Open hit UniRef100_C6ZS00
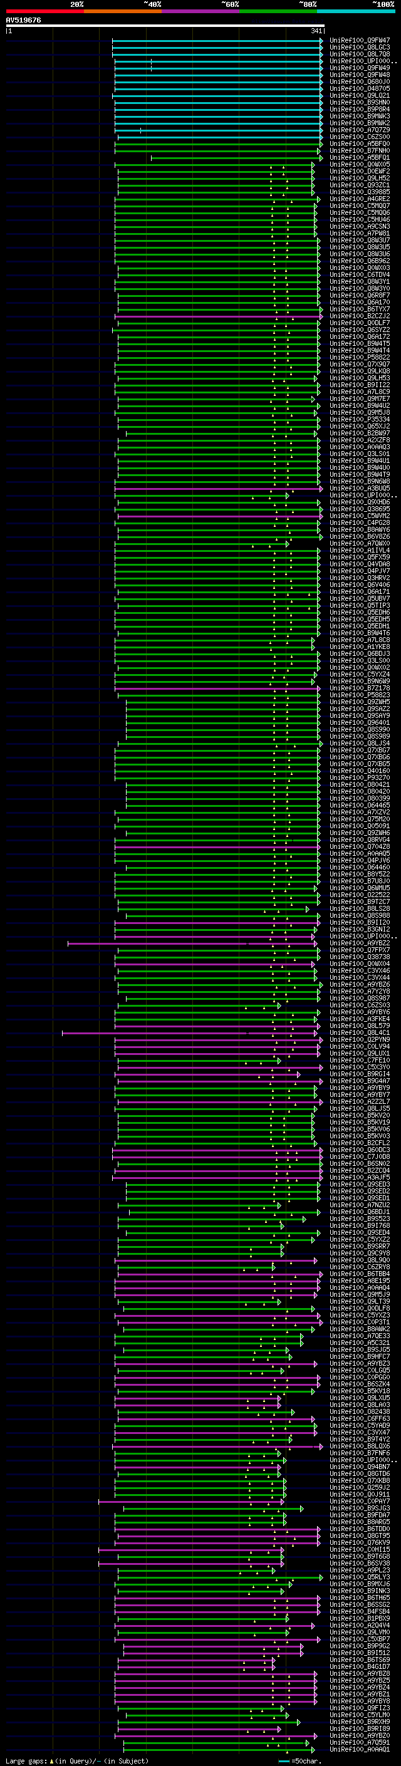 [360, 137]
